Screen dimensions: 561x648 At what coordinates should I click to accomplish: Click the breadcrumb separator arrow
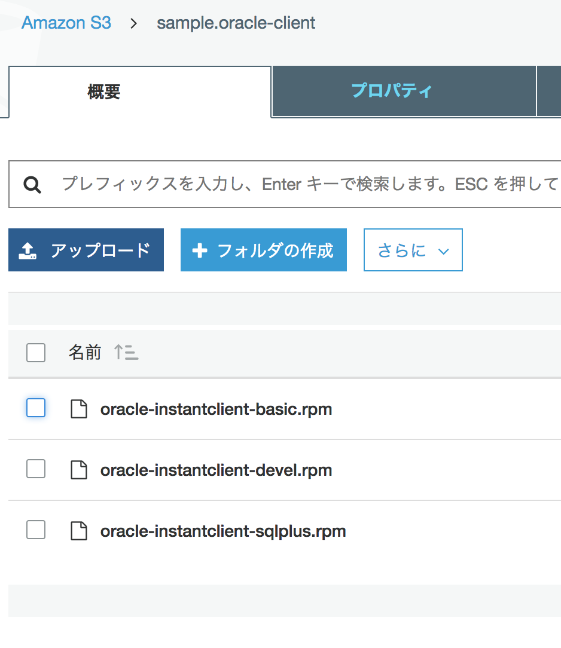coord(133,23)
